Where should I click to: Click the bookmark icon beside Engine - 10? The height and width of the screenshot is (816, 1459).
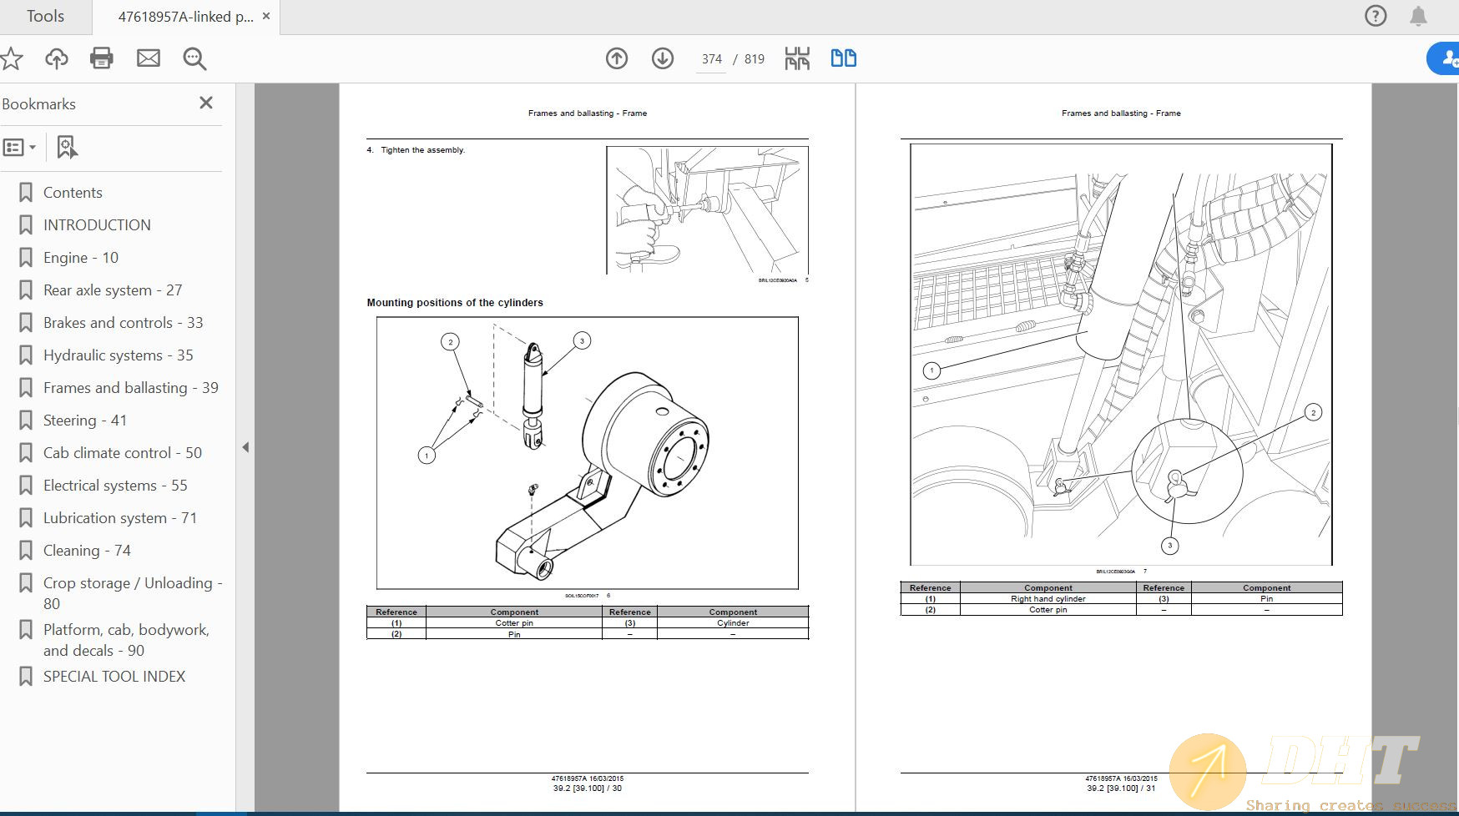[x=26, y=258]
